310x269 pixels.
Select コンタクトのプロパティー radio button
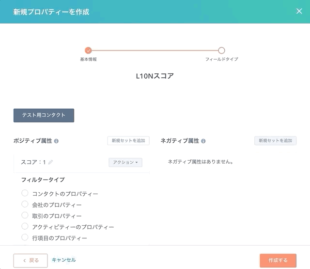(25, 193)
